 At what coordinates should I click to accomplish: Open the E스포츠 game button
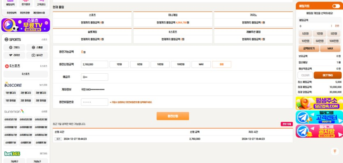tap(25, 74)
